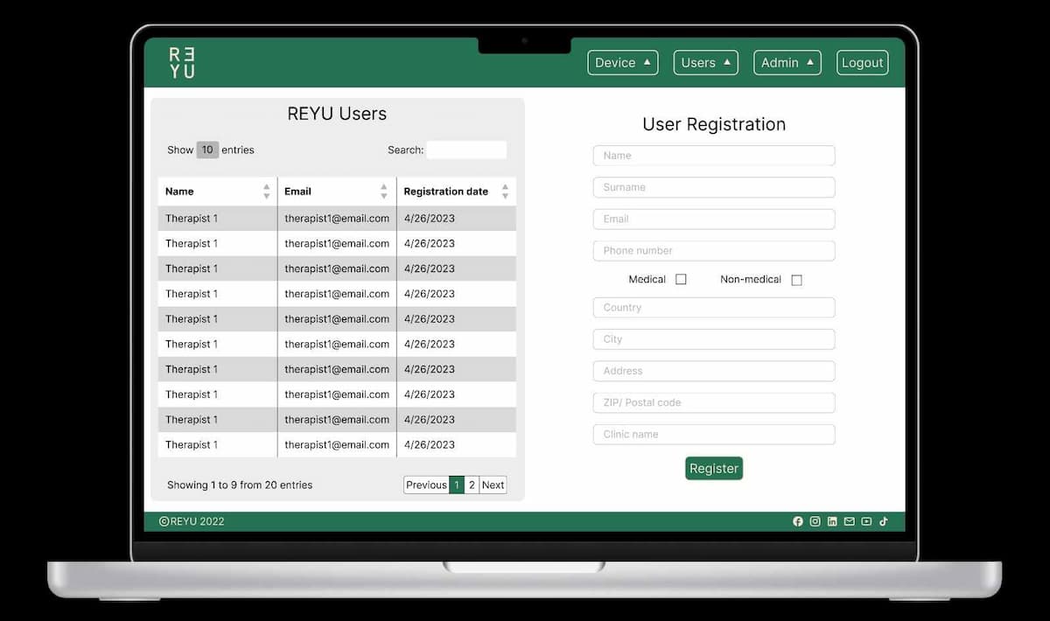This screenshot has width=1050, height=621.
Task: Expand the Device dropdown menu
Action: (622, 63)
